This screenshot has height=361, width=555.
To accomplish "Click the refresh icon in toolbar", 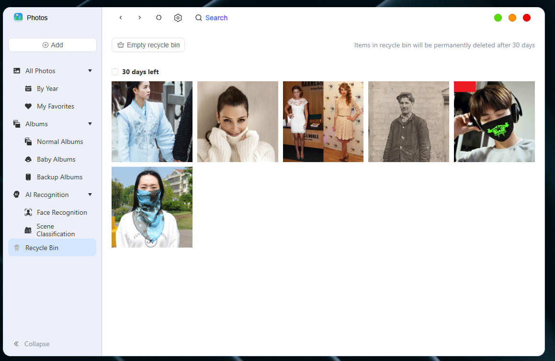I will [x=159, y=18].
